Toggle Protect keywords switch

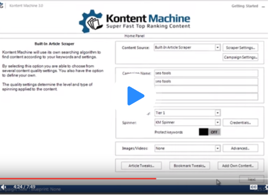(209, 132)
